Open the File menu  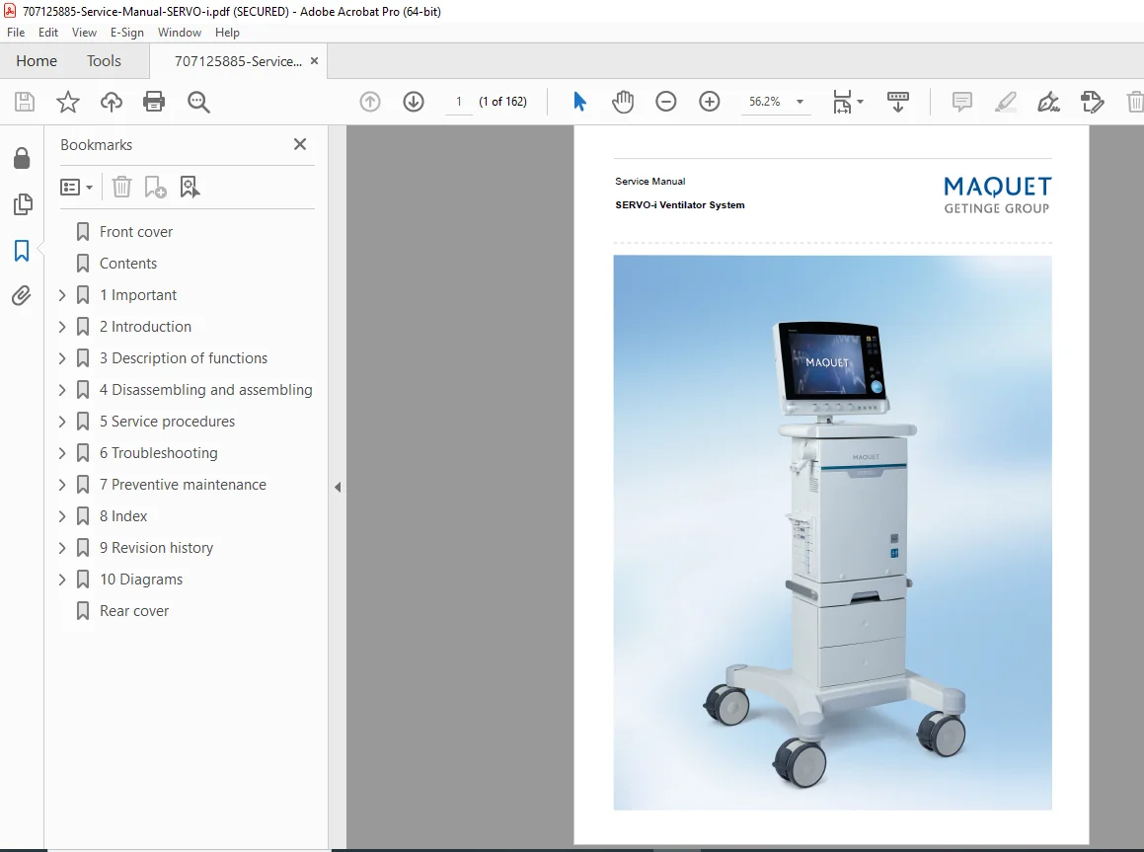(x=16, y=33)
